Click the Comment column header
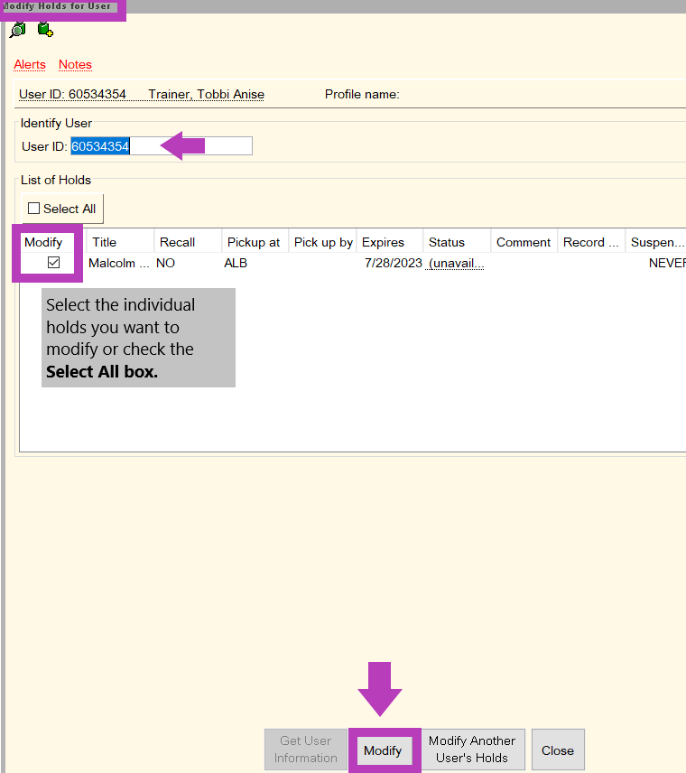 point(524,242)
